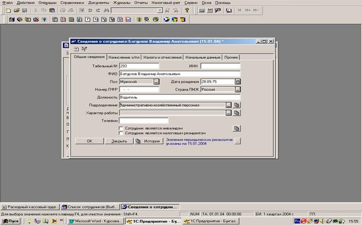This screenshot has width=362, height=225.
Task: Click the new document icon in main toolbar
Action: pos(7,10)
